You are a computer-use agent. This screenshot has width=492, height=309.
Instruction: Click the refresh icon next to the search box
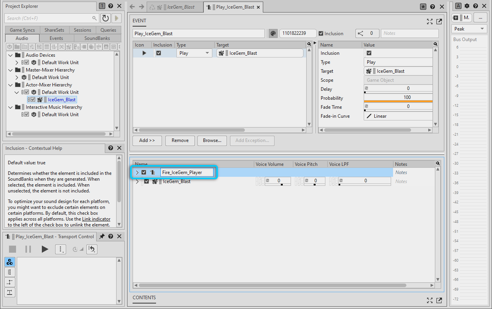pyautogui.click(x=105, y=18)
